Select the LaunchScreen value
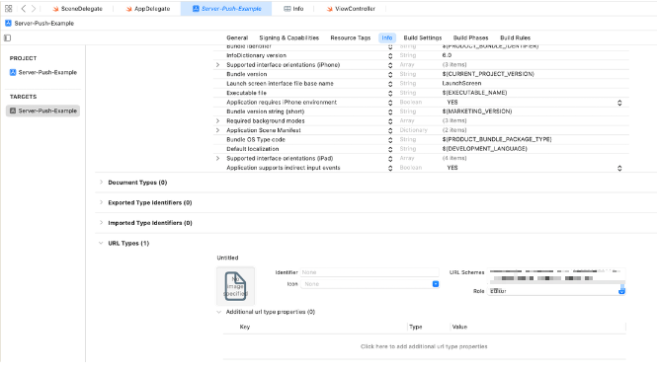Viewport: 657px width, 371px height. [461, 83]
